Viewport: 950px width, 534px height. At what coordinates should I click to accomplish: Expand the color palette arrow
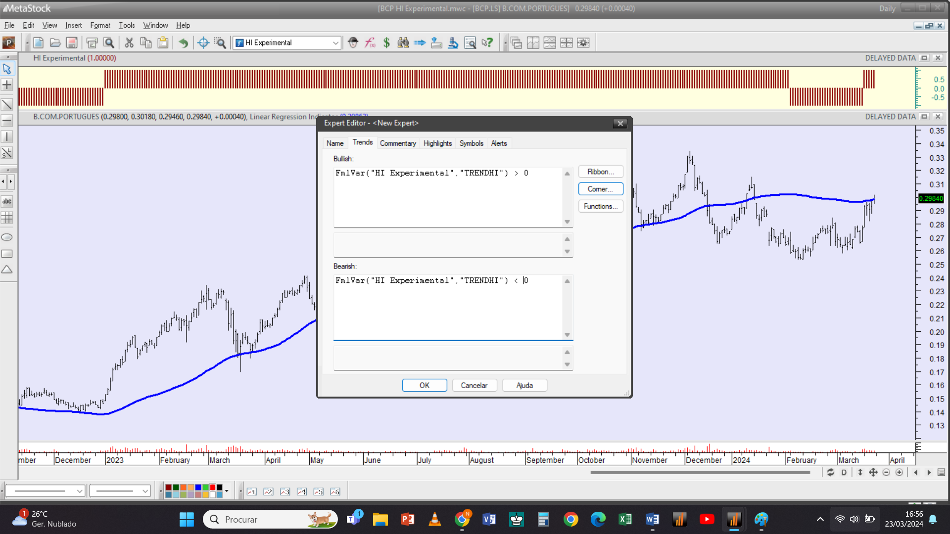(x=227, y=491)
